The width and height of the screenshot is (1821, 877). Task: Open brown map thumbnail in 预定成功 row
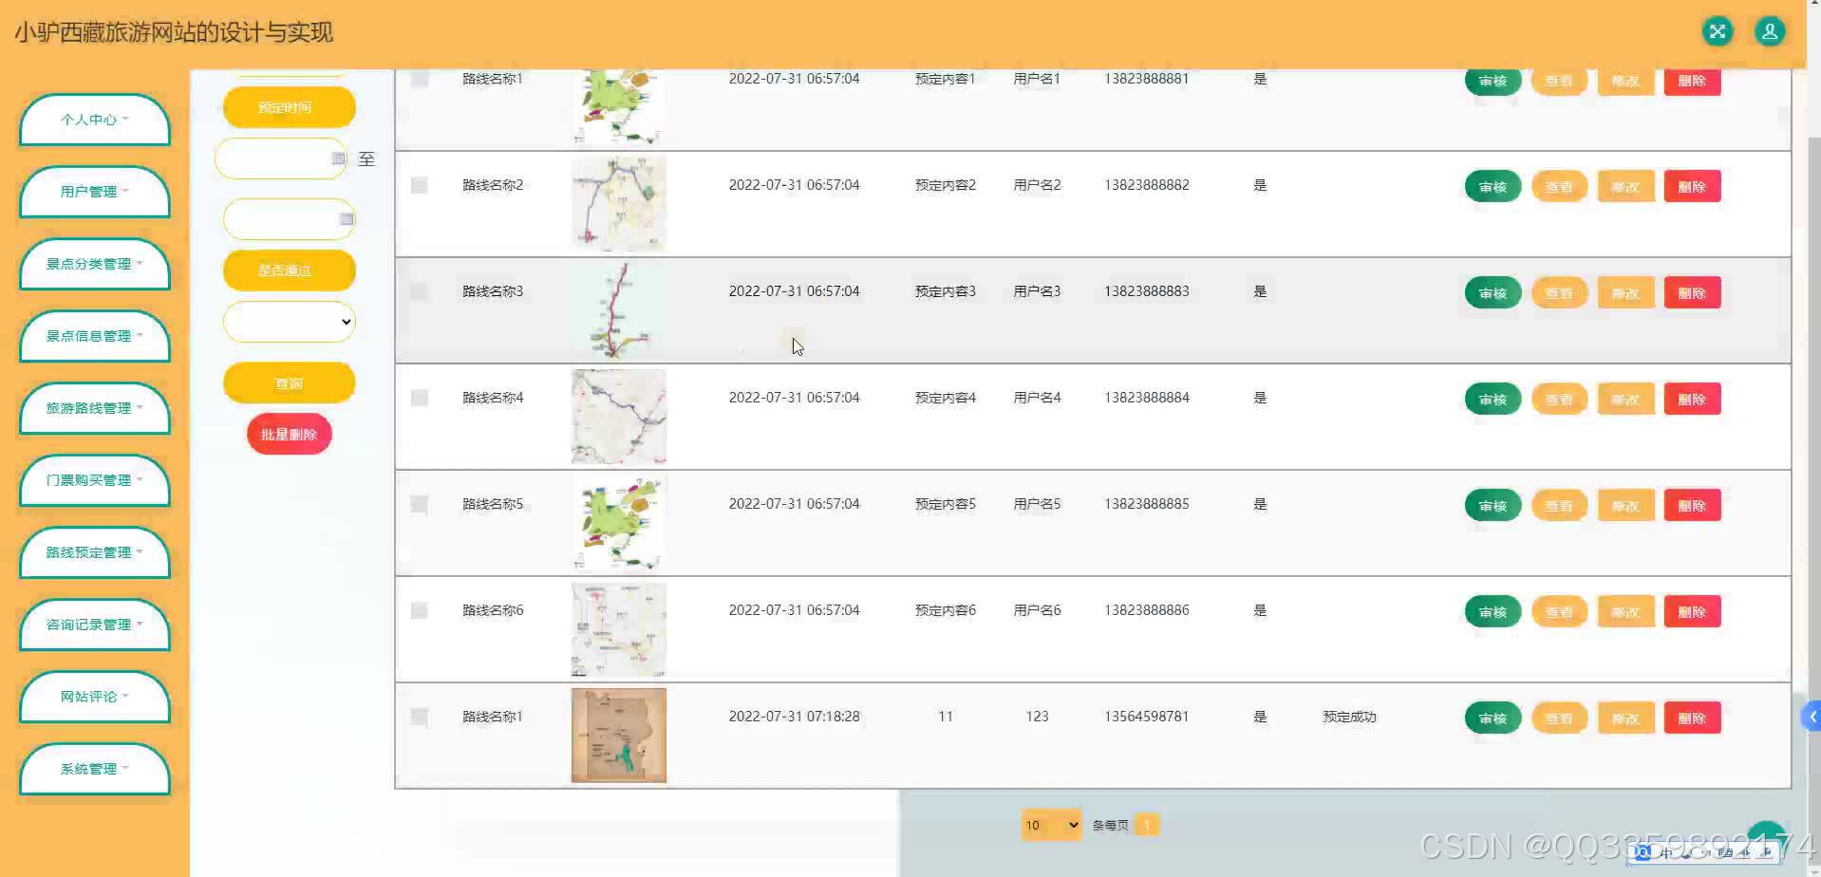[619, 736]
